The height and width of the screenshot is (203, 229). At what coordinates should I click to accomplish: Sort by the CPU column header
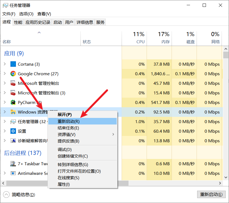click(134, 38)
